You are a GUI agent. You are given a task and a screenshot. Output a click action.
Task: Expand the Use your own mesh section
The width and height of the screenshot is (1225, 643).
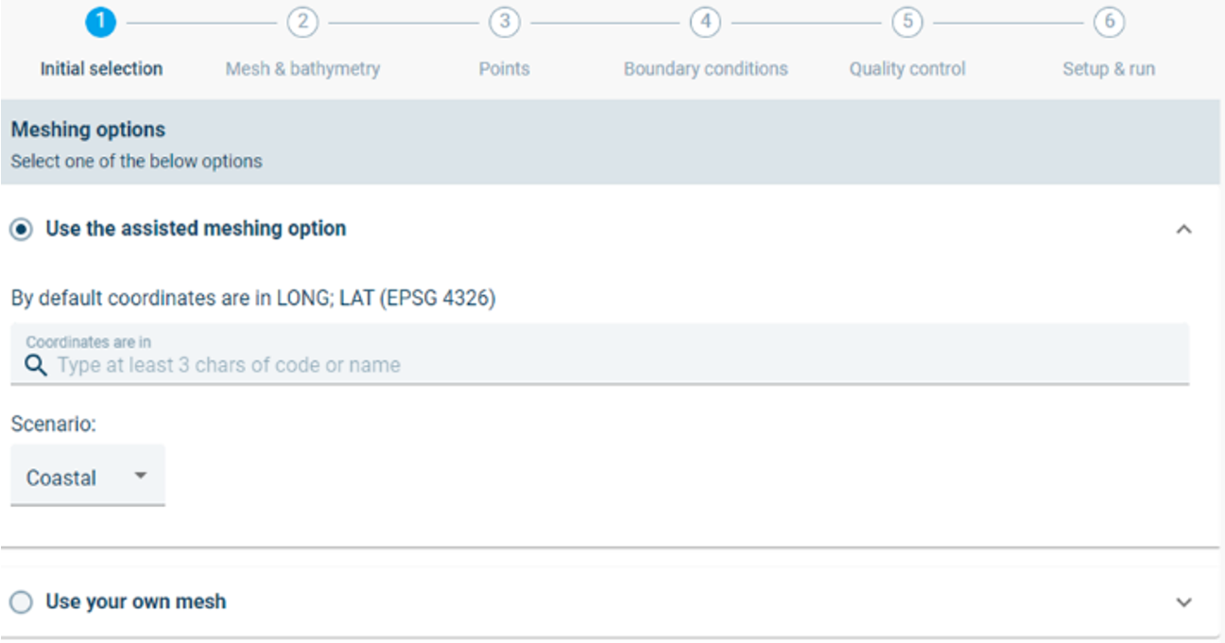click(1183, 602)
